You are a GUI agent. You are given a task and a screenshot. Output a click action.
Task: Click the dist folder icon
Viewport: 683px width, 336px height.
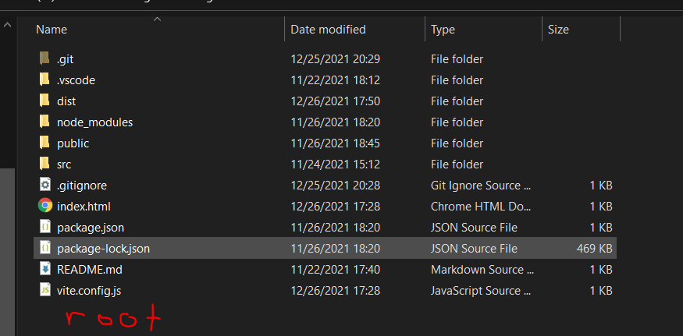44,101
